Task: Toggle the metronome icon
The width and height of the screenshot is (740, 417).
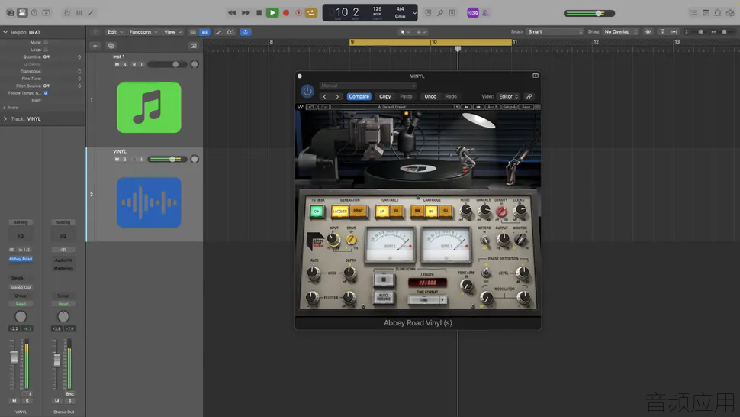Action: point(485,13)
